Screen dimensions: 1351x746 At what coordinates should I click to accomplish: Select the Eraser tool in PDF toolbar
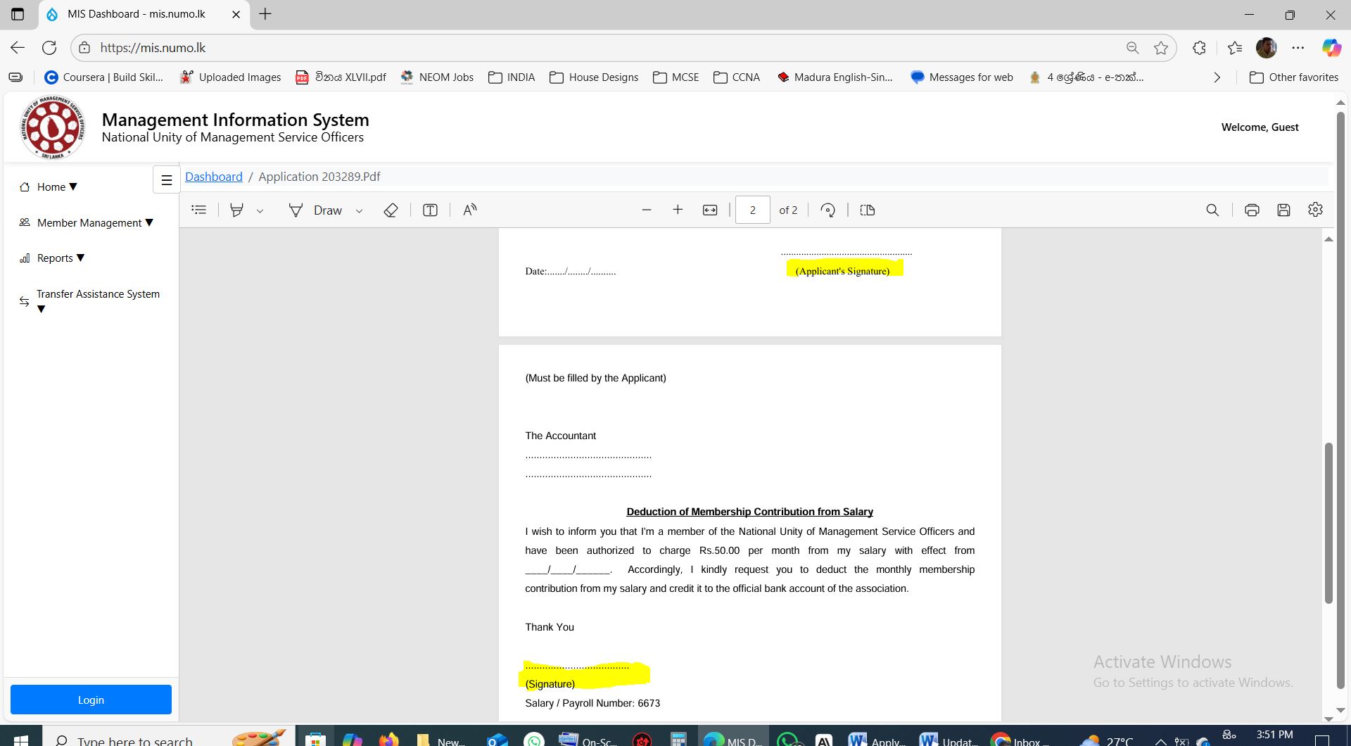pos(391,210)
